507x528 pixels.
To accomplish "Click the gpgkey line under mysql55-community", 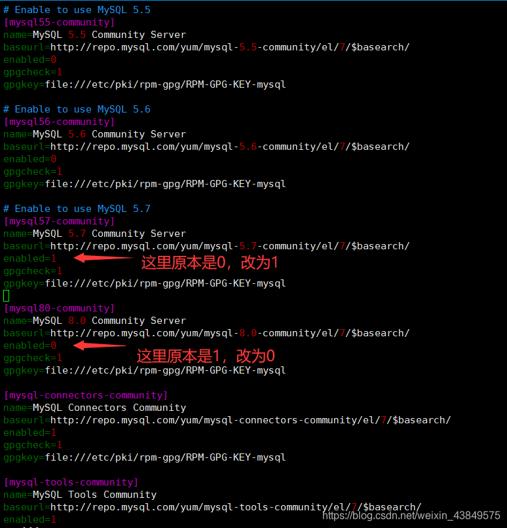I will point(145,84).
